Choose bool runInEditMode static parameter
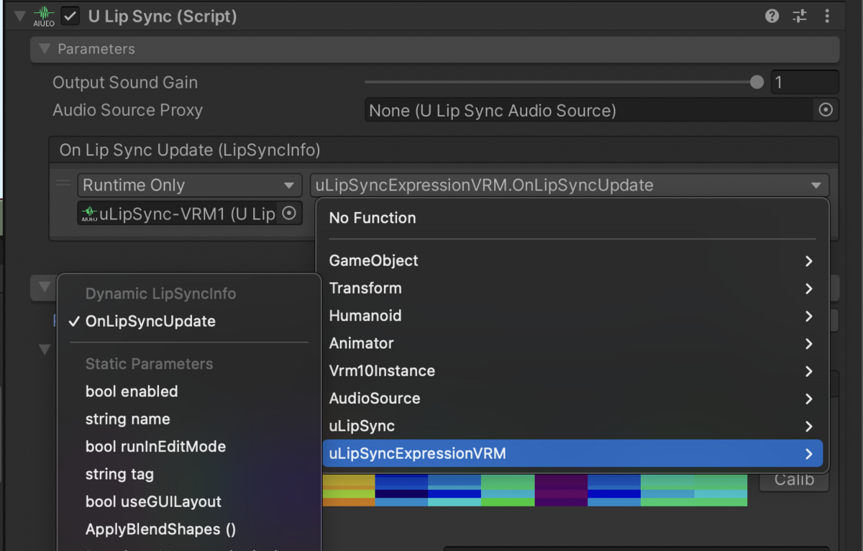This screenshot has height=551, width=863. click(x=155, y=447)
